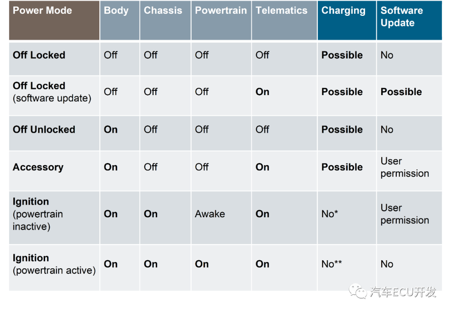Click the Off Locked (software update) row label
Screen dimensions: 451x312
tap(52, 92)
